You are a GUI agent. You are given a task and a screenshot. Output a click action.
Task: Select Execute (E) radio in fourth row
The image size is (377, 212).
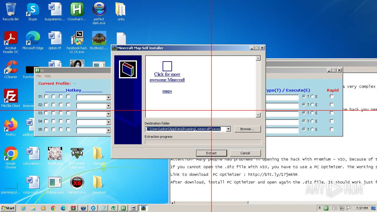(312, 121)
